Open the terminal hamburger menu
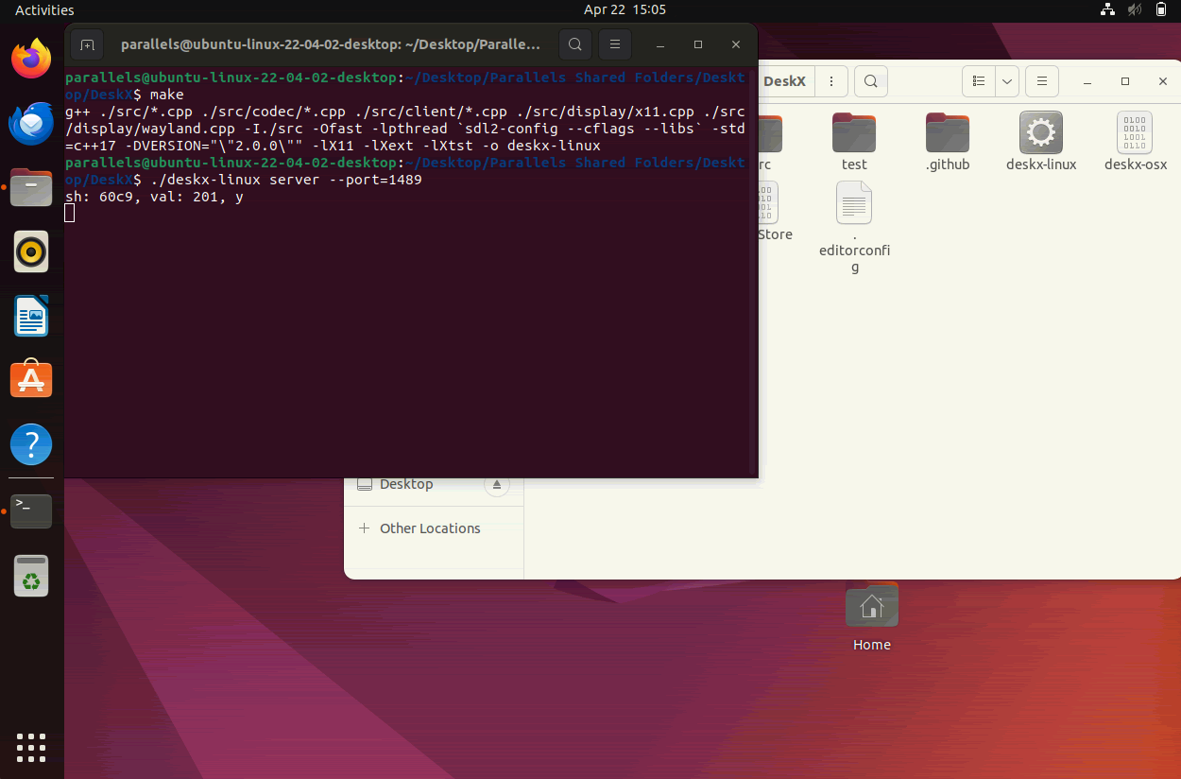 click(615, 44)
